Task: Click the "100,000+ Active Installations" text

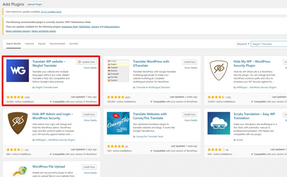Action: pyautogui.click(x=121, y=102)
